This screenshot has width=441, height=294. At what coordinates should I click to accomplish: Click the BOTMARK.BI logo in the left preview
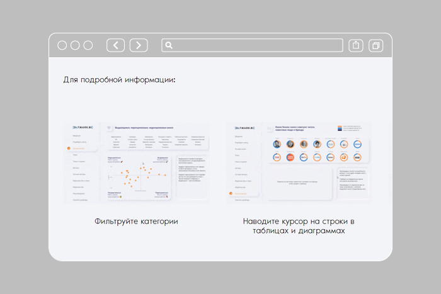tap(81, 127)
